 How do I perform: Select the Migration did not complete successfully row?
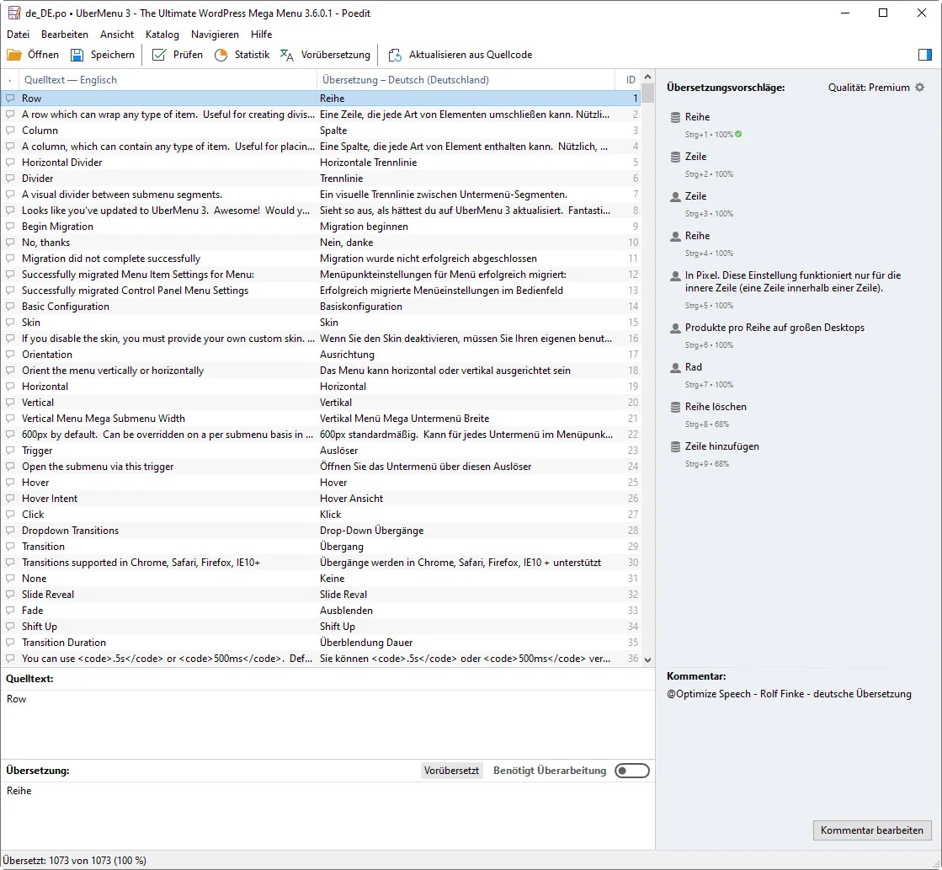tap(321, 259)
